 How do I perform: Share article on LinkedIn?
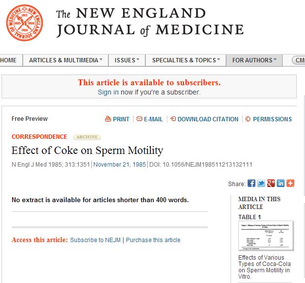(x=281, y=184)
